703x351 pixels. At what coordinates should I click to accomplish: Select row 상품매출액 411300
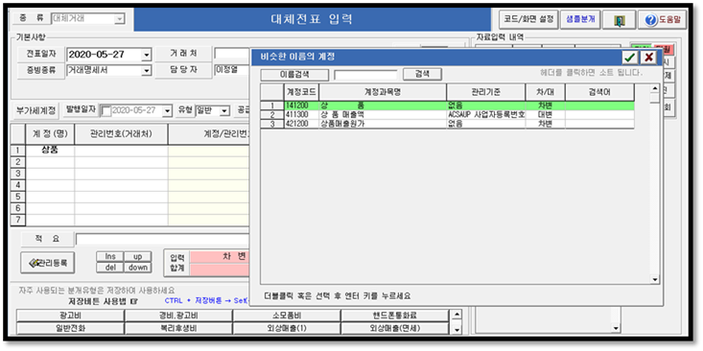[448, 115]
